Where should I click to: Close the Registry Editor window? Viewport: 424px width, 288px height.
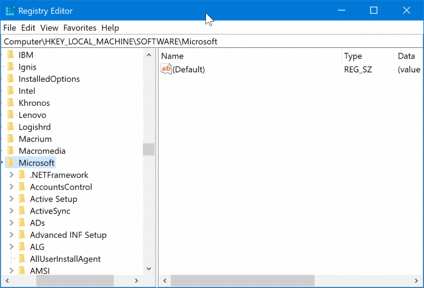click(x=406, y=10)
